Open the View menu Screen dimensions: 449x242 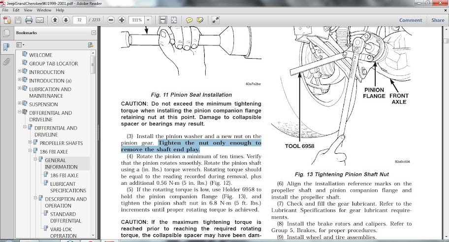(28, 10)
